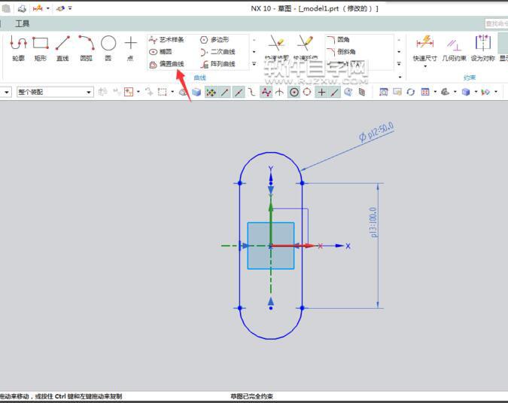Screen dimensions: 508x403
Task: Select the Circle (圆) tool
Action: click(108, 48)
